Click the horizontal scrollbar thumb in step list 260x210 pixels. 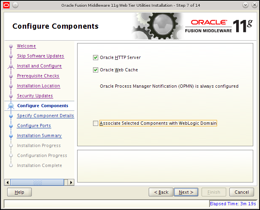[x=37, y=183]
